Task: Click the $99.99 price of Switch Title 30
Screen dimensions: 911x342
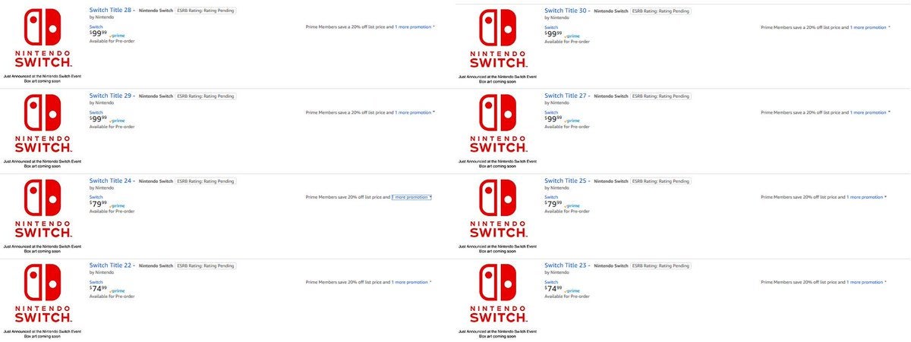Action: (553, 34)
